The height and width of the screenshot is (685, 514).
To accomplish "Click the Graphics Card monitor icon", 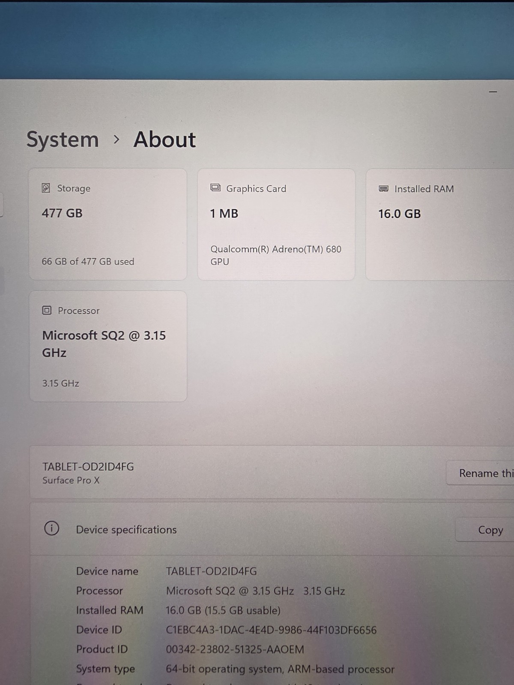I will click(215, 188).
